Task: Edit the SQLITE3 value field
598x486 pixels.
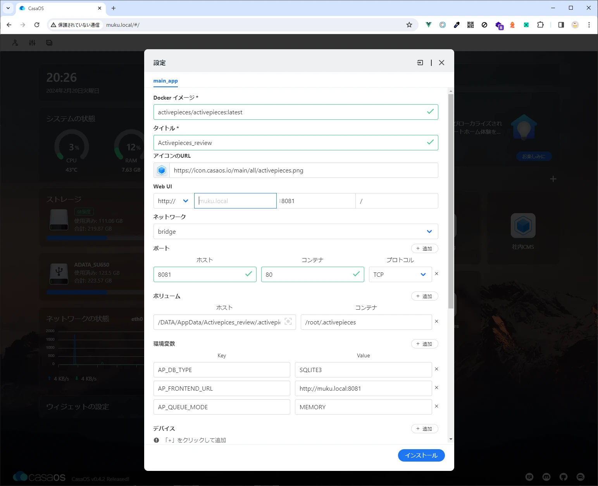Action: point(364,370)
